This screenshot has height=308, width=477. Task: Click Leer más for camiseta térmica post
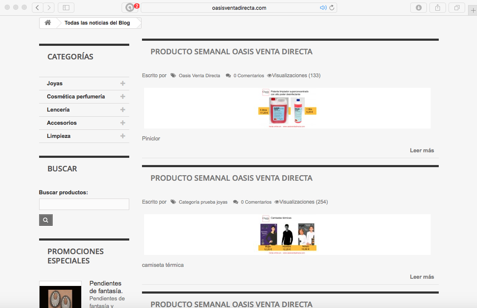click(422, 277)
